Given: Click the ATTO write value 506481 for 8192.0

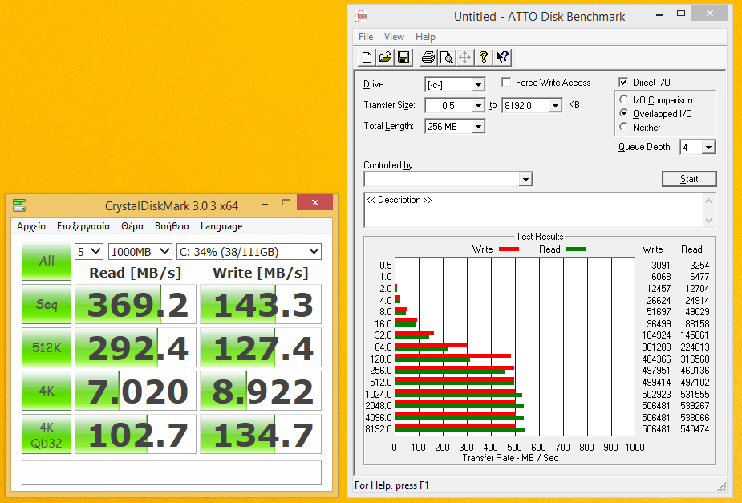Looking at the screenshot, I should 656,429.
